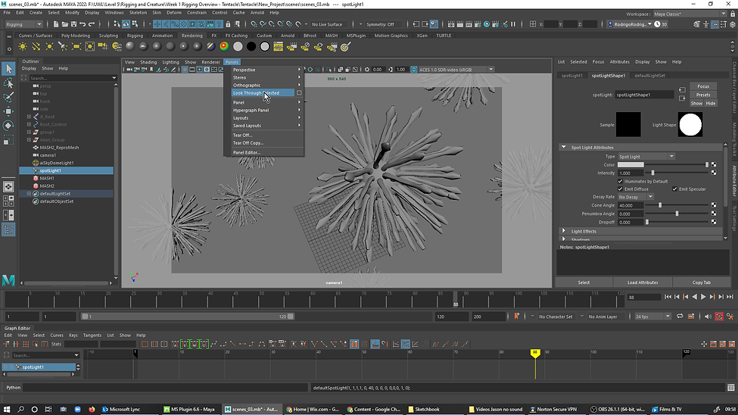Click the Python command line field
This screenshot has width=738, height=415.
[165, 388]
